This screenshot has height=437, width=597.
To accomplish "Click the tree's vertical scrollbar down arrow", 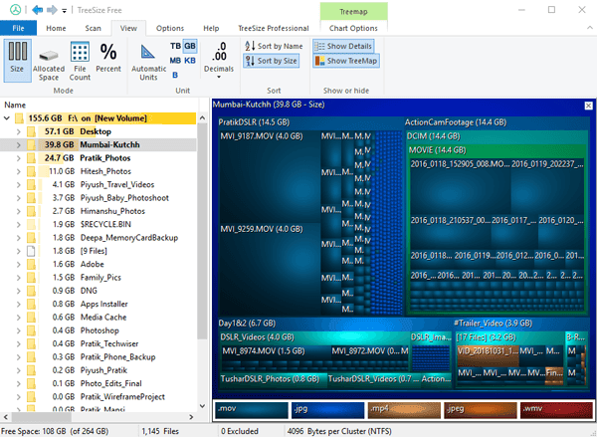I will (x=202, y=406).
